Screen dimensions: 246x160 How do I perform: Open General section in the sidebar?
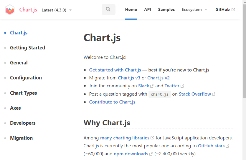coord(19,63)
